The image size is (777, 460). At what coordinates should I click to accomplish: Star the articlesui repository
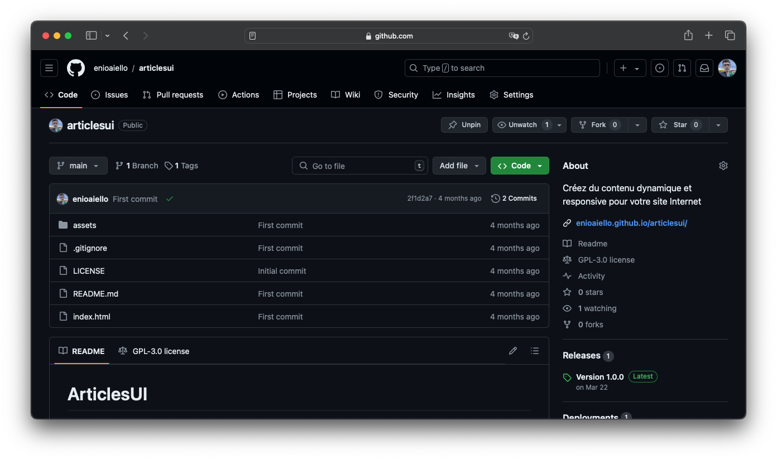pos(680,125)
